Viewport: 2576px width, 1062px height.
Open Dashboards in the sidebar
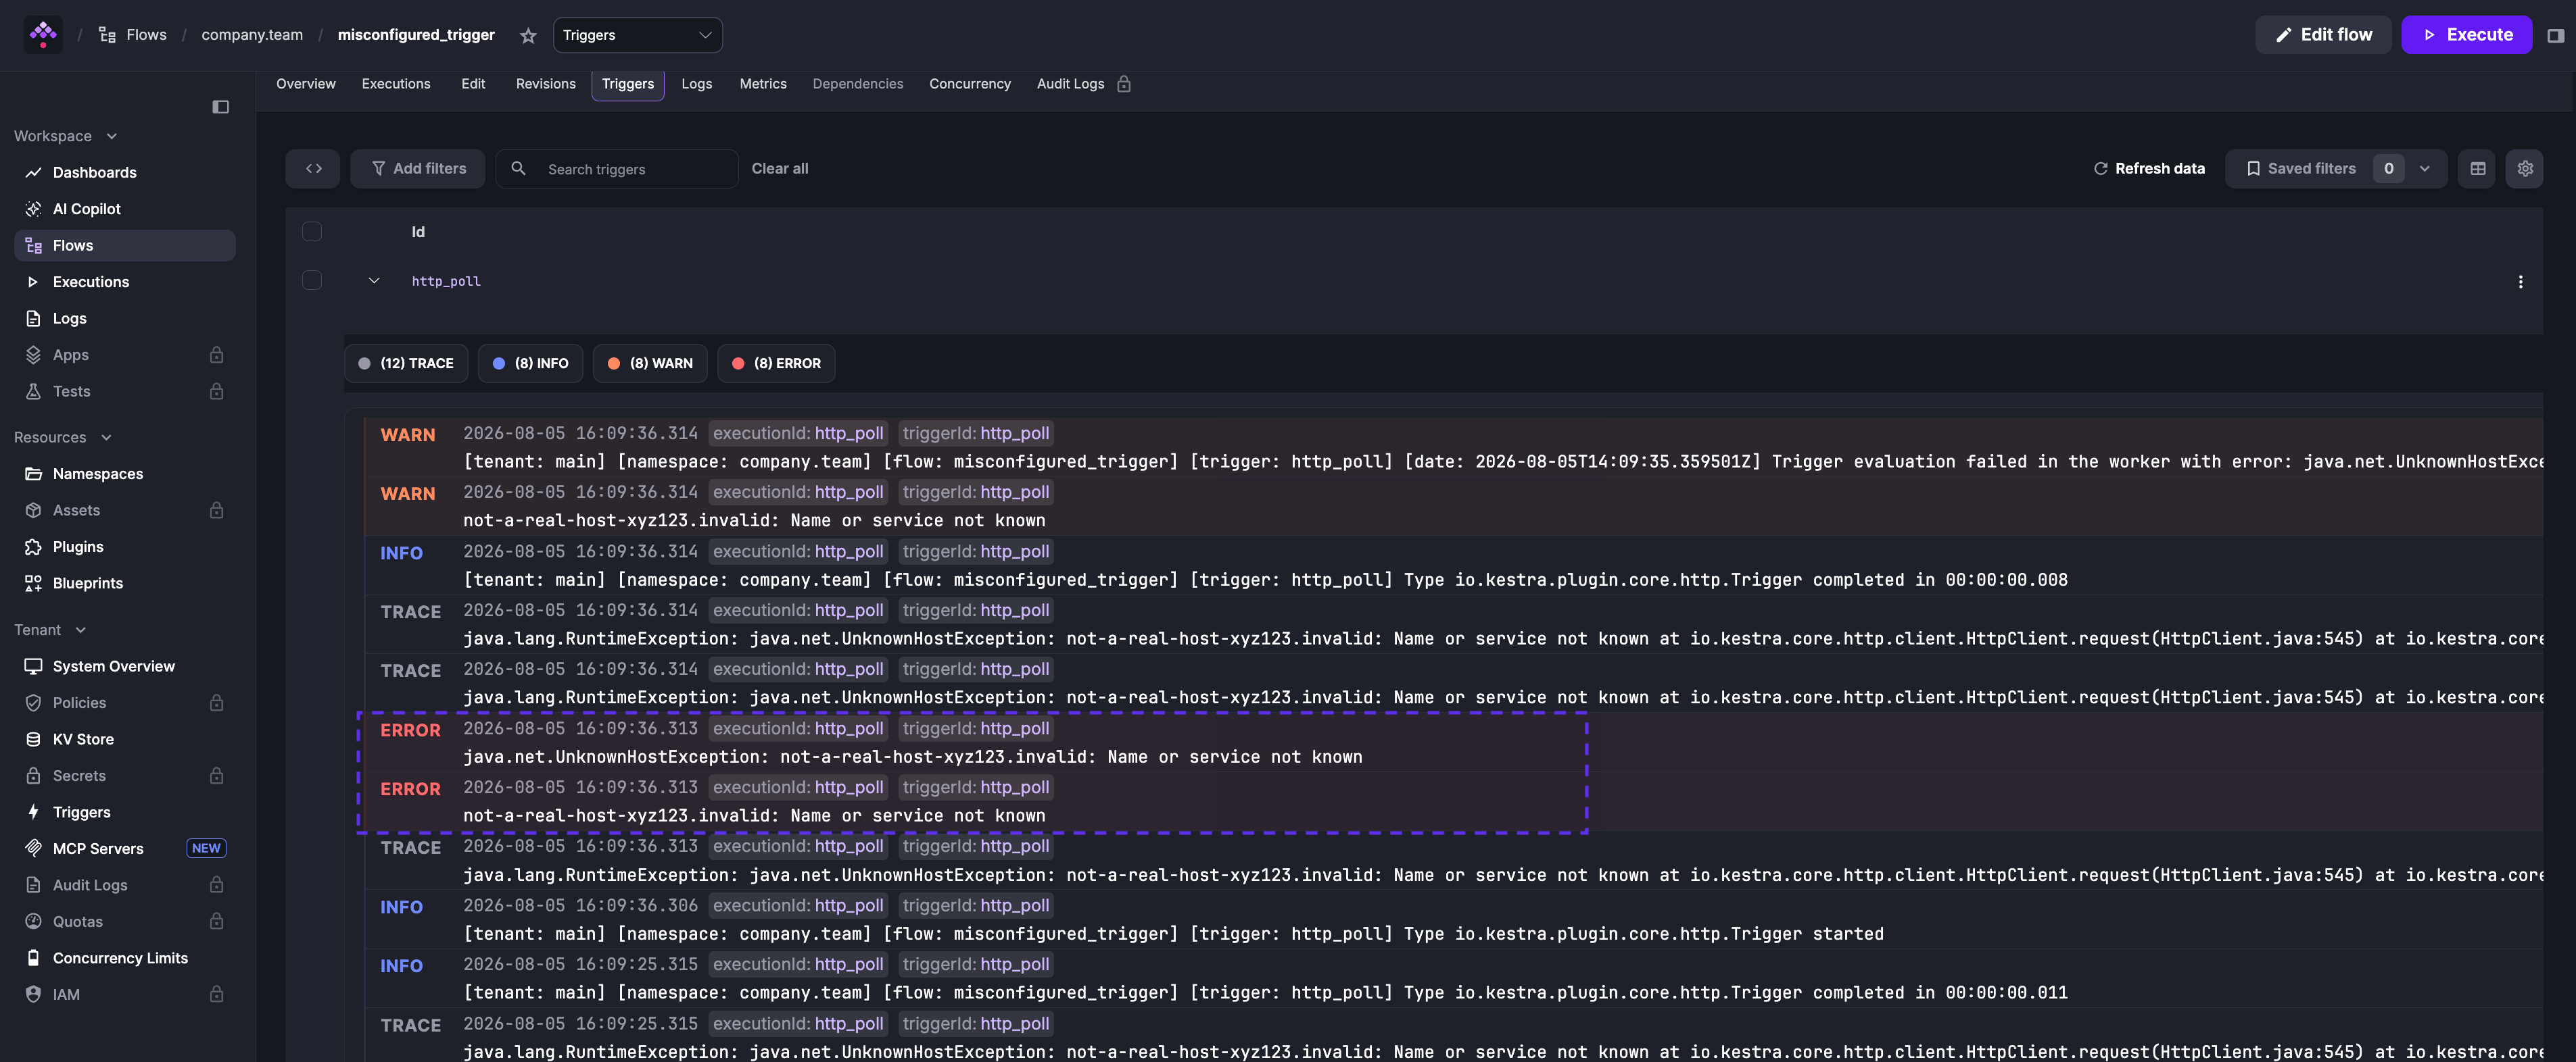coord(125,173)
